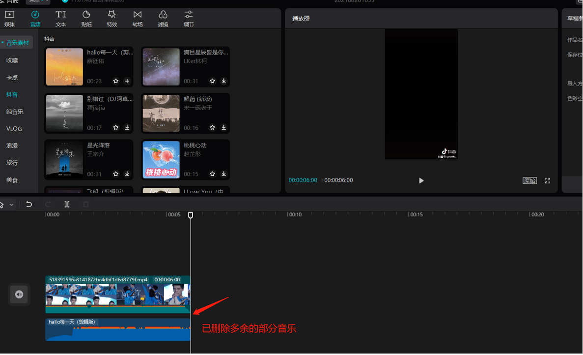Preview the 满目星辰皆是你 starry cover thumbnail
The width and height of the screenshot is (583, 355).
(x=161, y=67)
